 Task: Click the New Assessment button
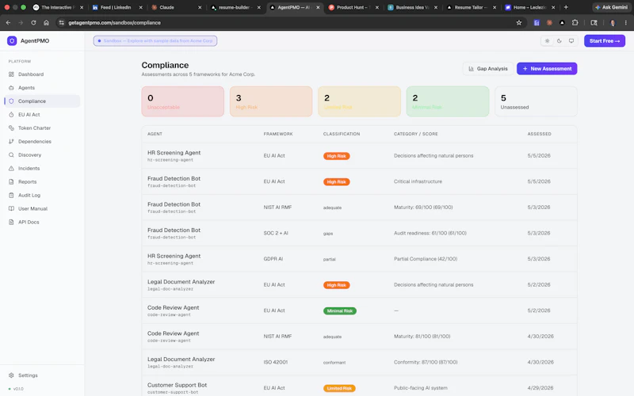coord(547,69)
